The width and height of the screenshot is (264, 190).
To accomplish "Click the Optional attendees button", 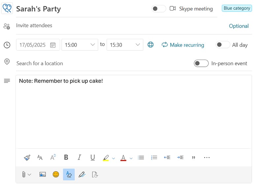I will (x=239, y=26).
